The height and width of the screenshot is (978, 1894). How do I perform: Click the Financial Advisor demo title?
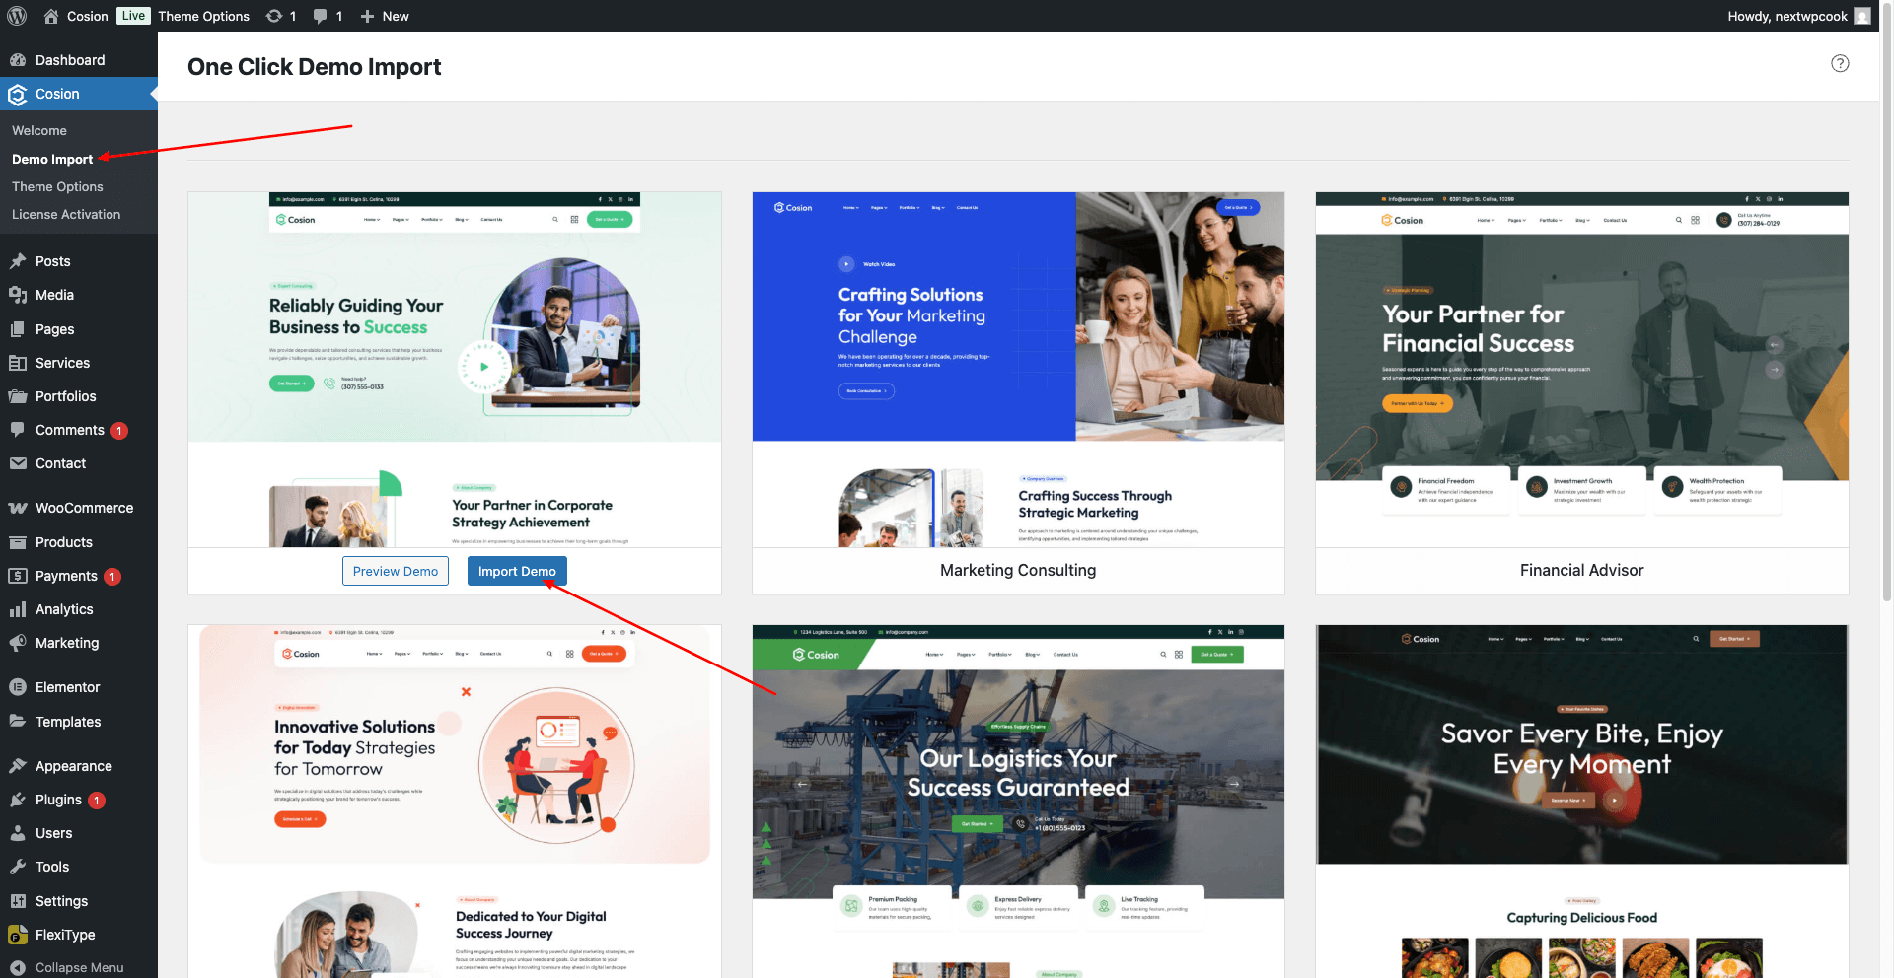click(x=1582, y=570)
